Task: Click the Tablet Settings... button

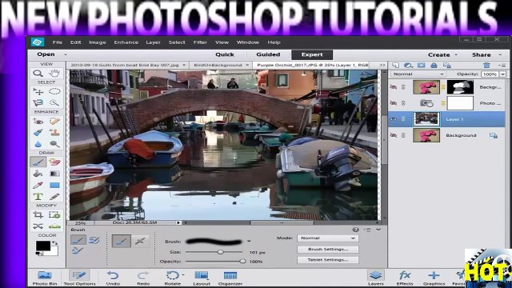Action: (x=327, y=260)
